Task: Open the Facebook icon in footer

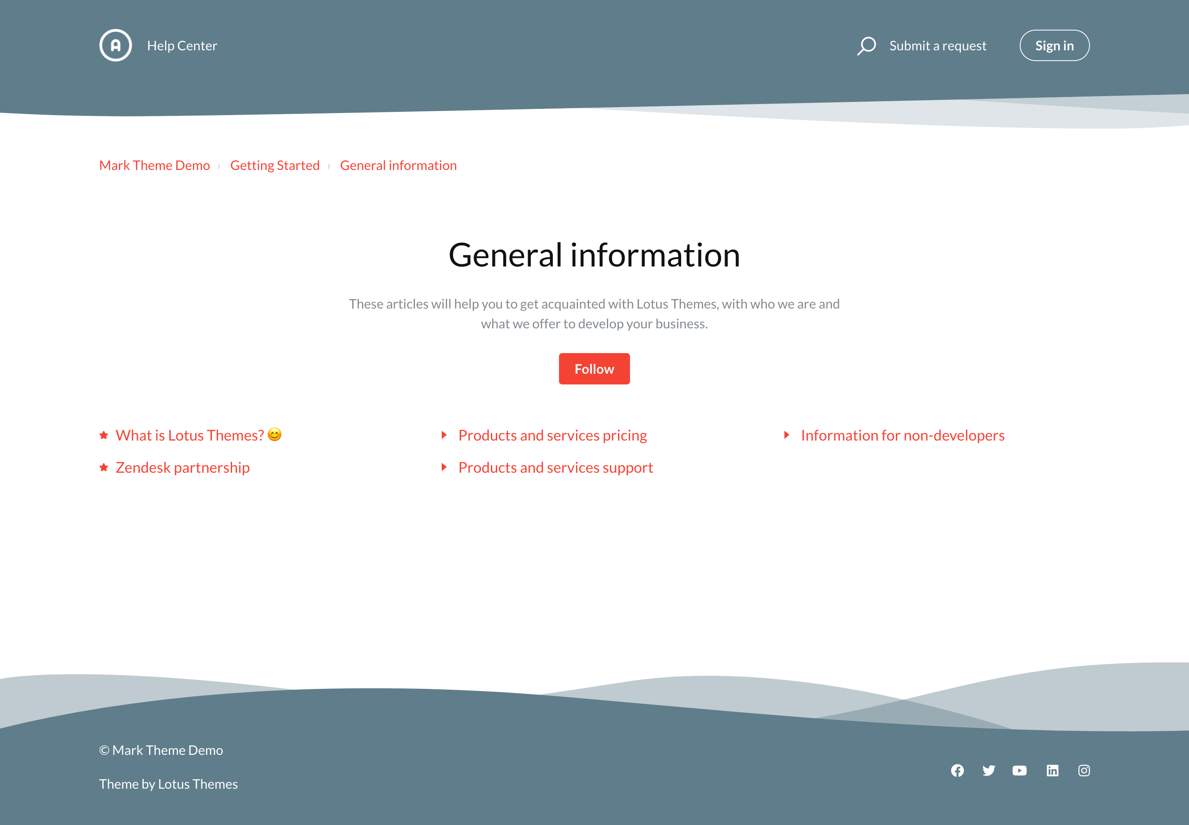Action: [x=957, y=771]
